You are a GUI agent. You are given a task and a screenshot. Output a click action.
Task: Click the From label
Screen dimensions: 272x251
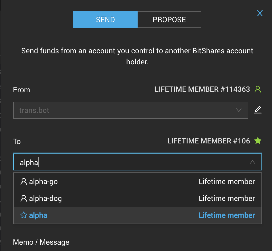(x=22, y=90)
